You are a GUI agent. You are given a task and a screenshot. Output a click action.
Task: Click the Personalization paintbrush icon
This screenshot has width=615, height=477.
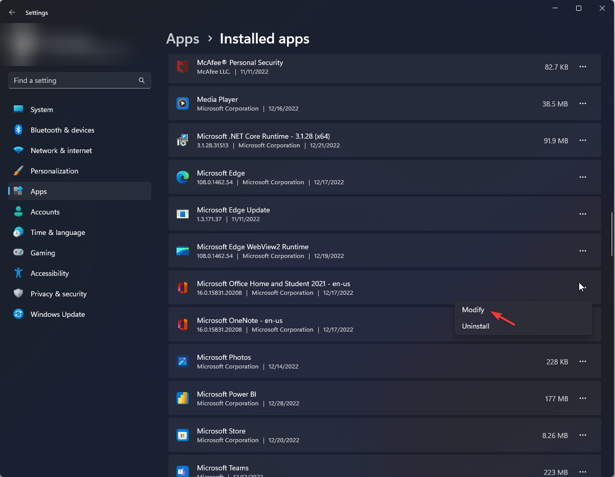18,171
